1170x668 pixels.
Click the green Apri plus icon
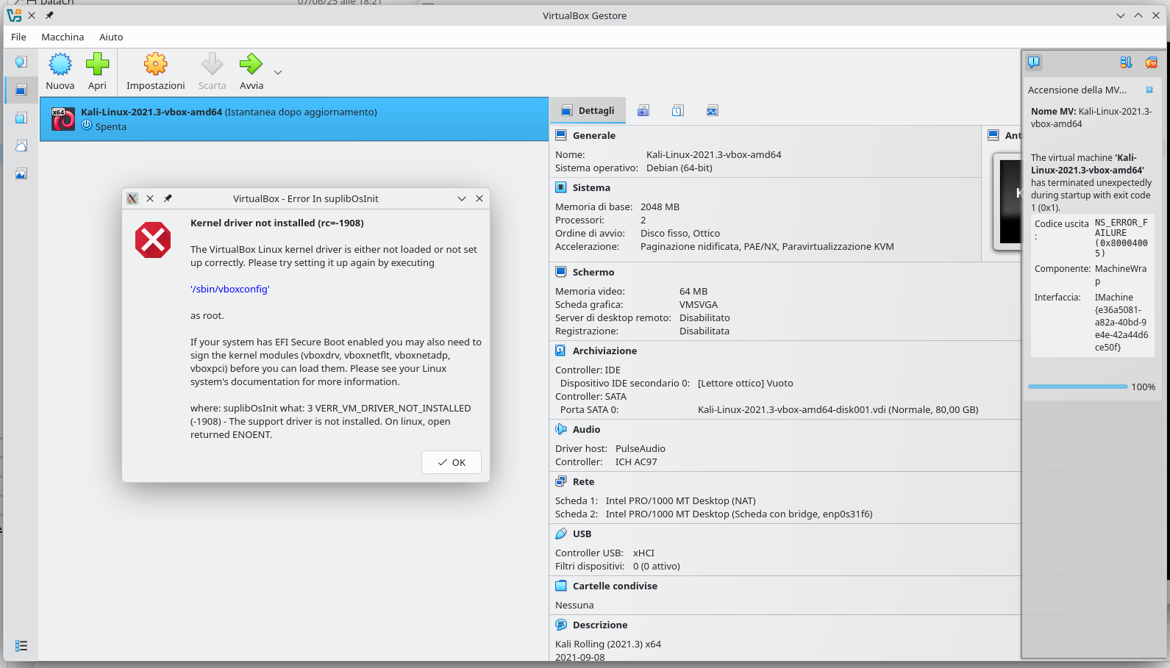pyautogui.click(x=97, y=65)
